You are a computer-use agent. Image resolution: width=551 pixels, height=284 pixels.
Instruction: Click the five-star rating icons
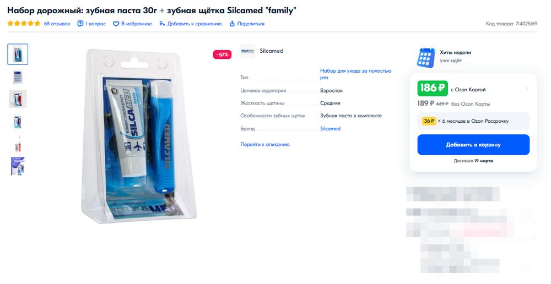(24, 24)
